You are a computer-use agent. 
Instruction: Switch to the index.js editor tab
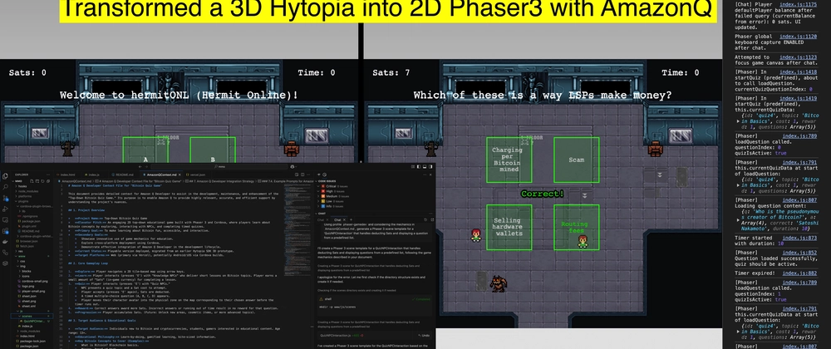pos(93,174)
